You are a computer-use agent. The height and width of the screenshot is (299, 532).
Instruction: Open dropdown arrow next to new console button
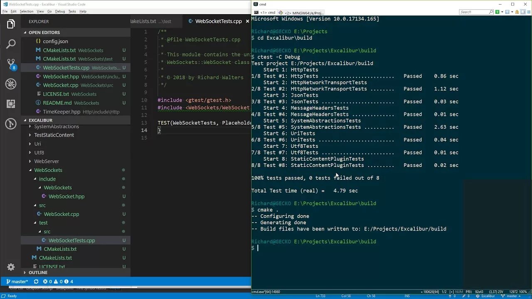click(502, 12)
